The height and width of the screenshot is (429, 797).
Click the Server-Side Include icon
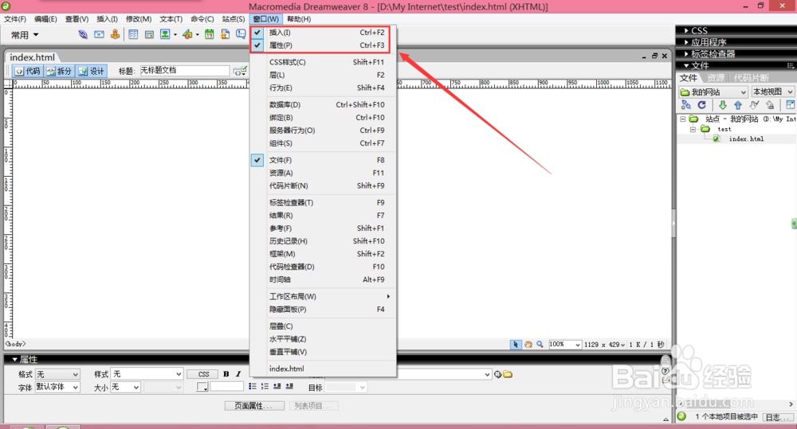(x=226, y=34)
